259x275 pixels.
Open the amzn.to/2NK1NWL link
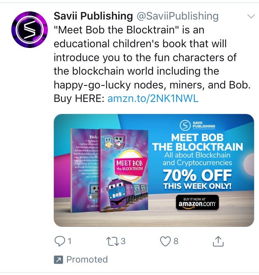pyautogui.click(x=153, y=98)
